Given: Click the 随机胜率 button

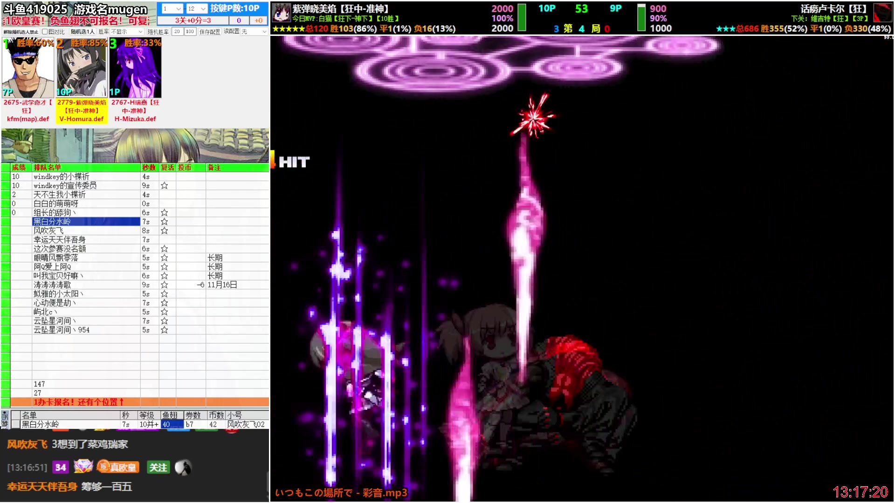Looking at the screenshot, I should click(x=158, y=32).
